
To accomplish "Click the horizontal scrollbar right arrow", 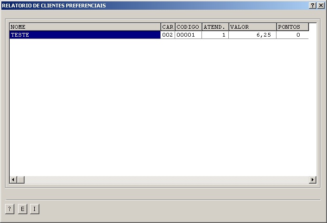I will 312,180.
